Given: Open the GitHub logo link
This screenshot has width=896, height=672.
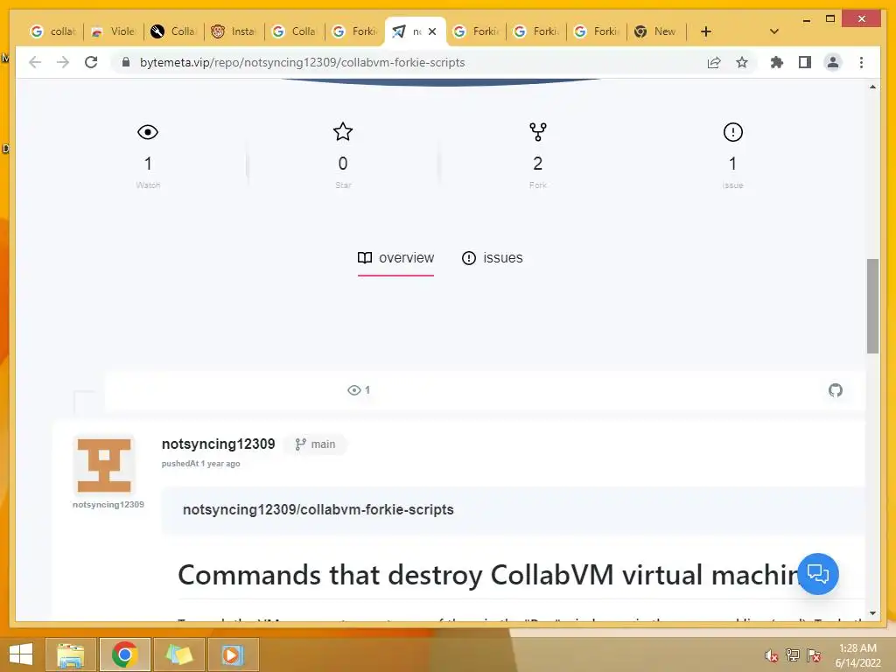Looking at the screenshot, I should click(836, 390).
